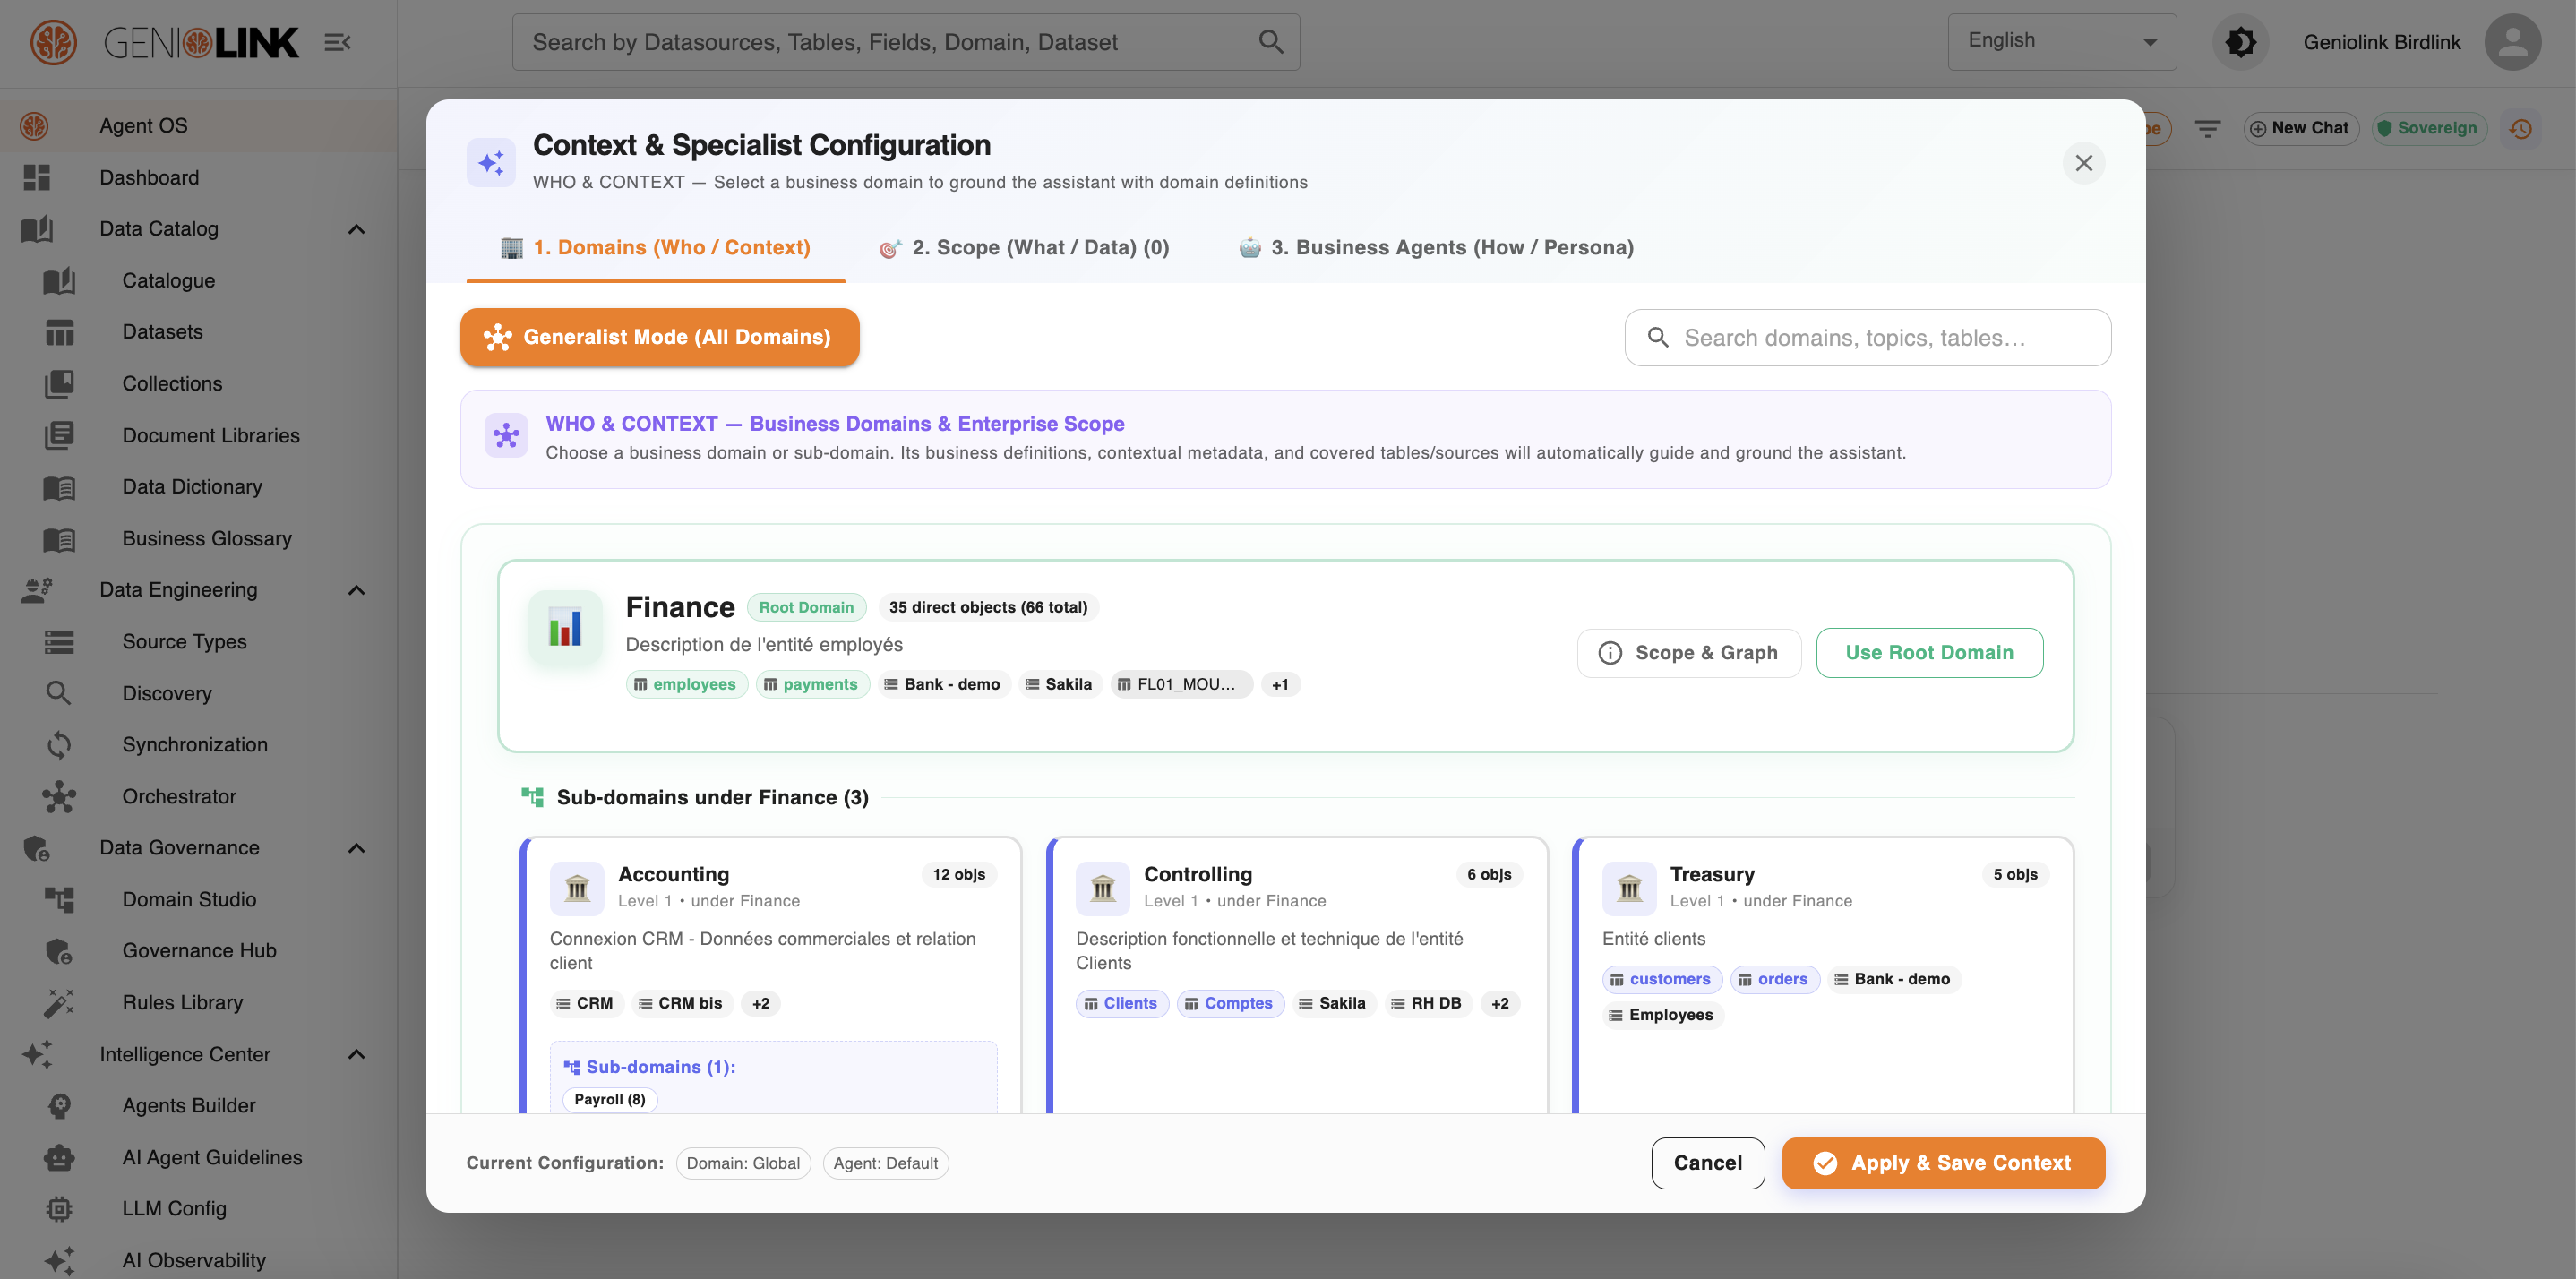2576x1279 pixels.
Task: Click Apply & Save Context button
Action: pyautogui.click(x=1943, y=1163)
